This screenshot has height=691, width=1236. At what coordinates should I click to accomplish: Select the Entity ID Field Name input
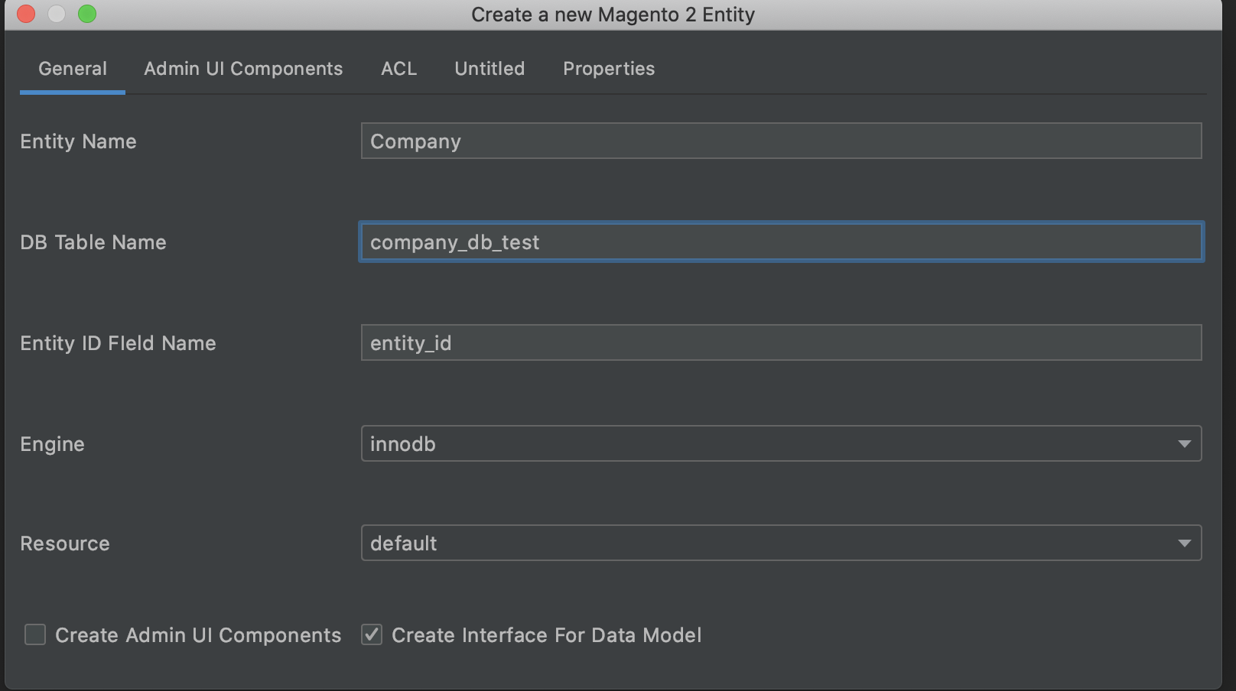[781, 343]
